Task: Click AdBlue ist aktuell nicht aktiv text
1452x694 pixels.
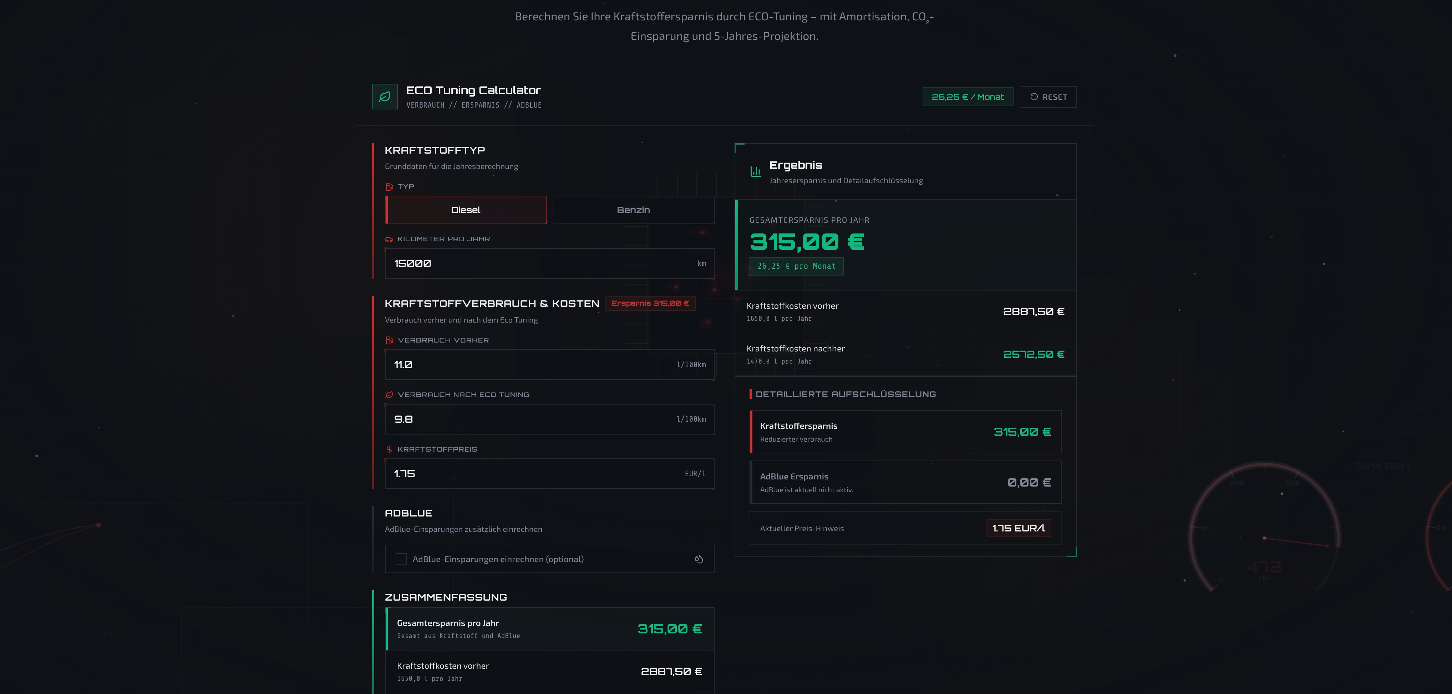Action: point(806,490)
